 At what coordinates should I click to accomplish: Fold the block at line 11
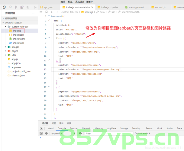(49, 60)
